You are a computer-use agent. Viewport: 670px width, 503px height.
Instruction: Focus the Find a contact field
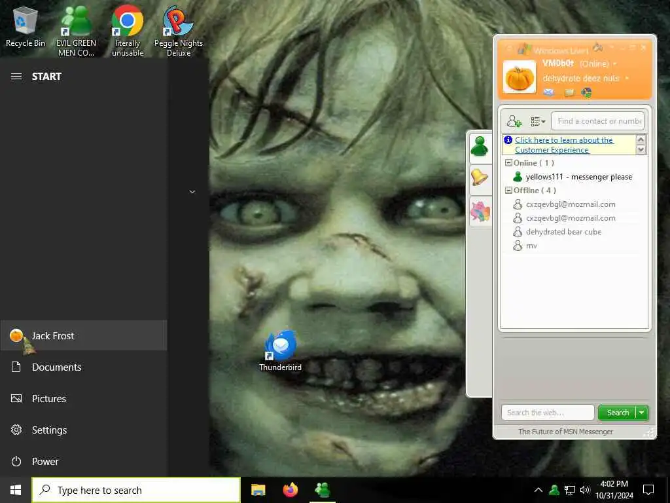pos(597,121)
